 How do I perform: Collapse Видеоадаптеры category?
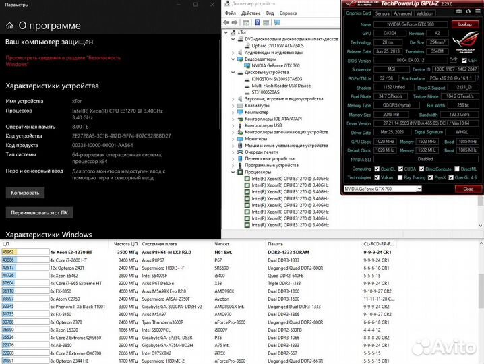(x=233, y=59)
